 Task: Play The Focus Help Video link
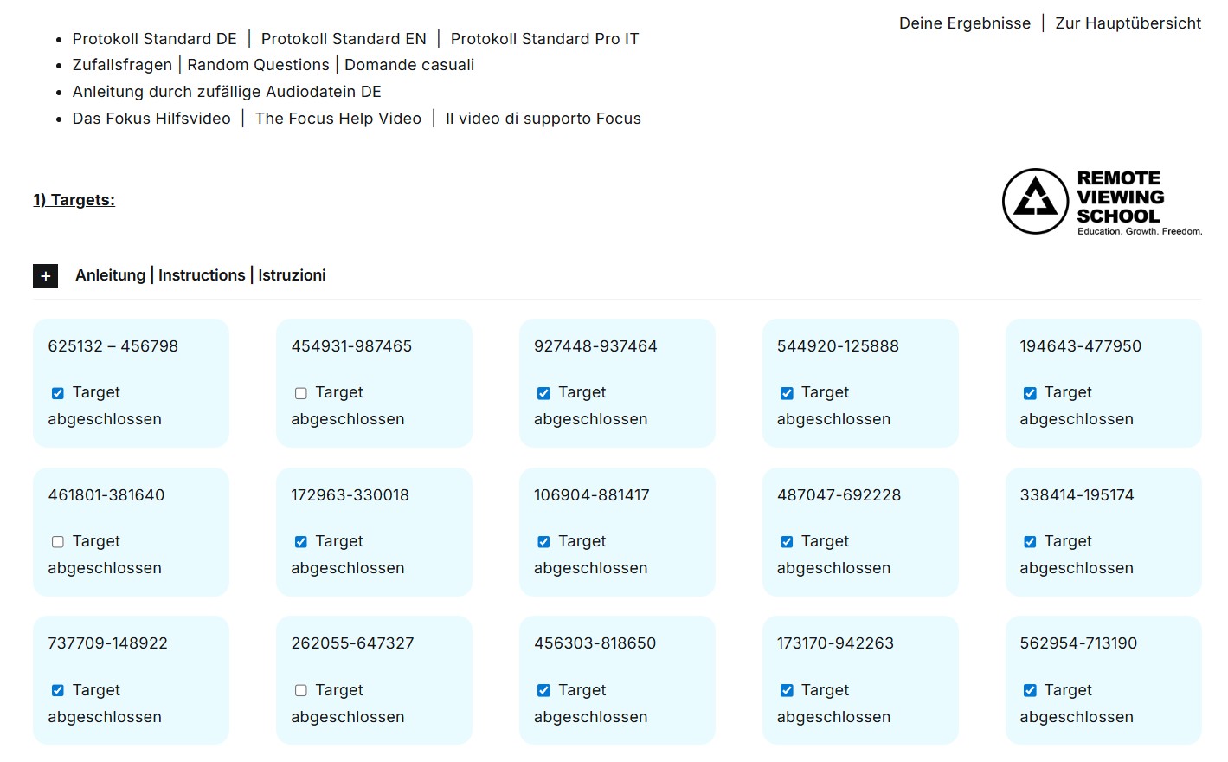(338, 119)
